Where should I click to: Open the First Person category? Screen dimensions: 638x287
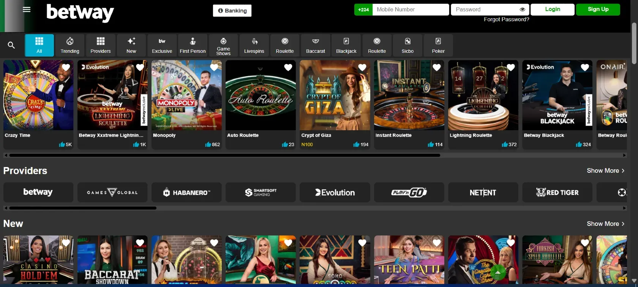[x=193, y=45]
